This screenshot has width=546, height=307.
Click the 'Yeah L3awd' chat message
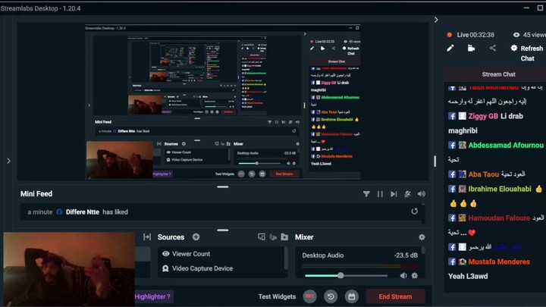point(468,277)
